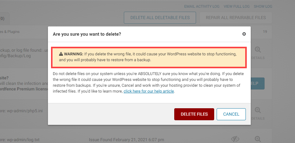Image resolution: width=295 pixels, height=143 pixels.
Task: Click the warning triangle icon in the yellow alert
Action: pos(61,54)
